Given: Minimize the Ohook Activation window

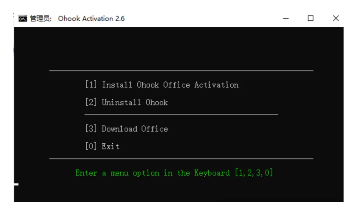Looking at the screenshot, I should (286, 18).
